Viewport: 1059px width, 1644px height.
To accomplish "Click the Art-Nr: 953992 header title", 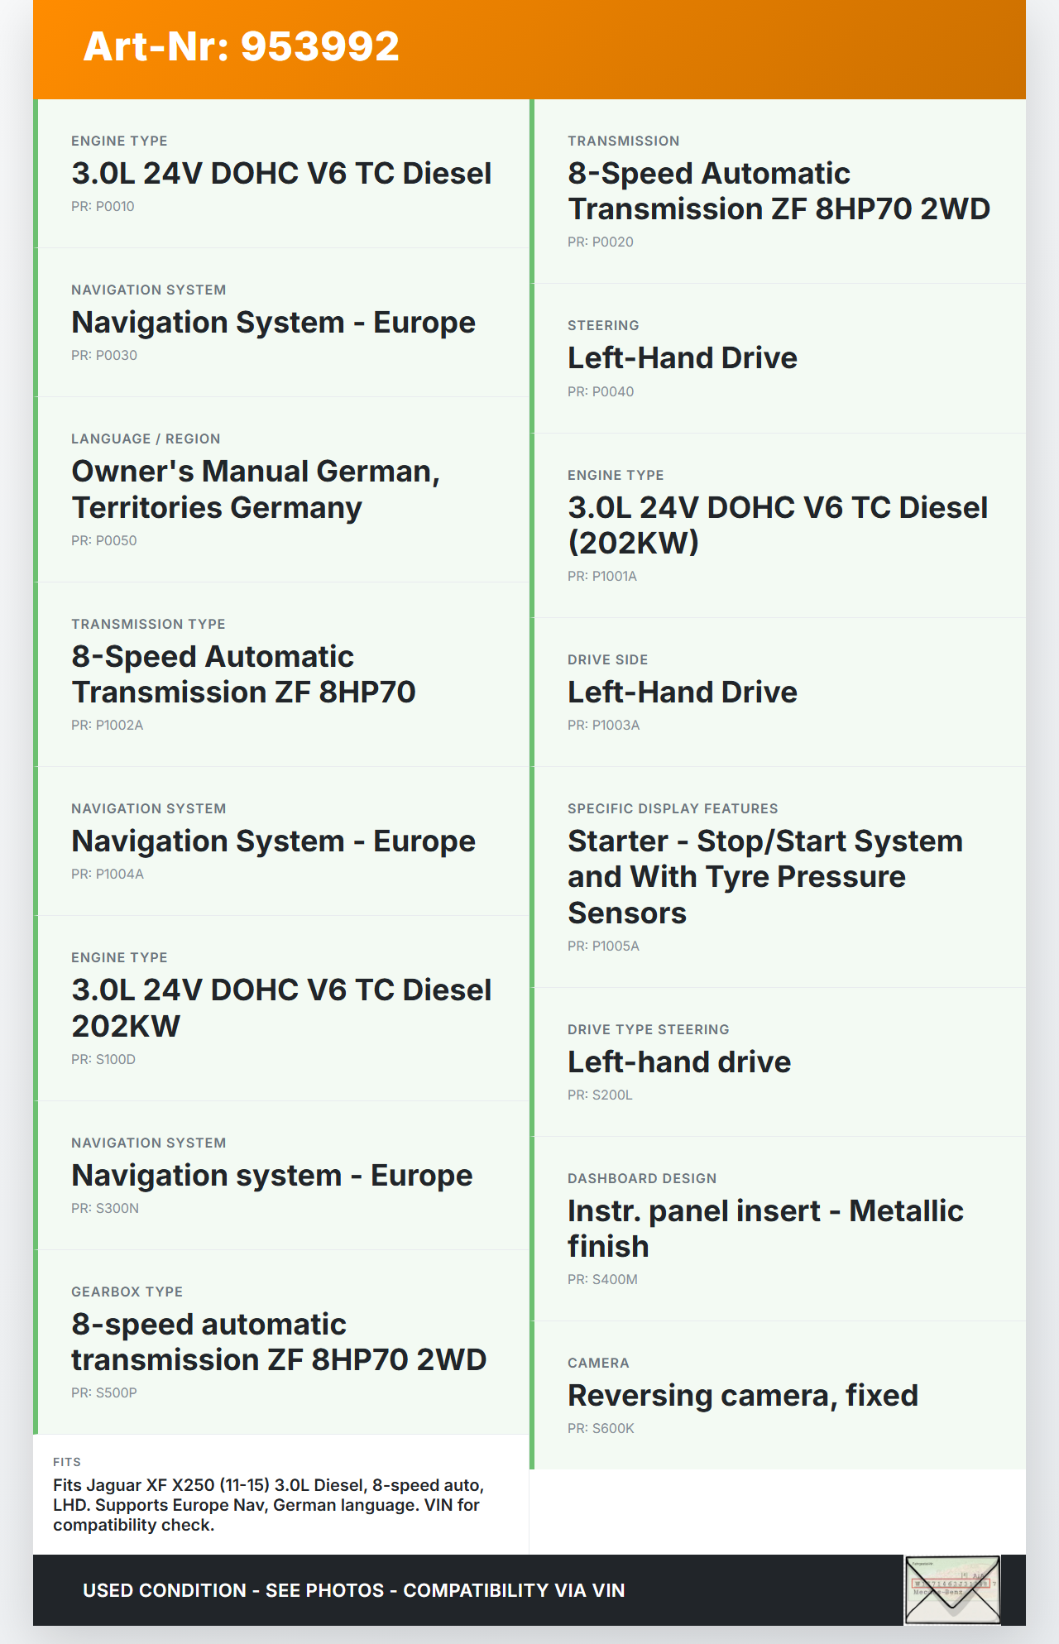I will point(241,47).
